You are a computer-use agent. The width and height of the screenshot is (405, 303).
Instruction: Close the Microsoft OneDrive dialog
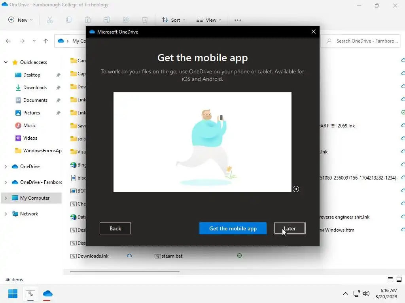(x=314, y=32)
